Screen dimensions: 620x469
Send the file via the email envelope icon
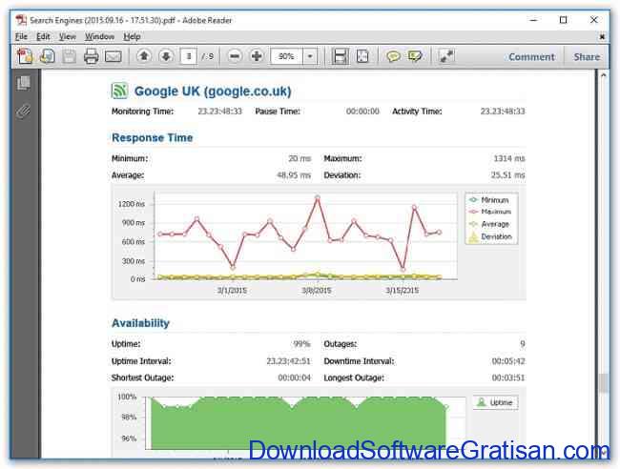click(114, 57)
